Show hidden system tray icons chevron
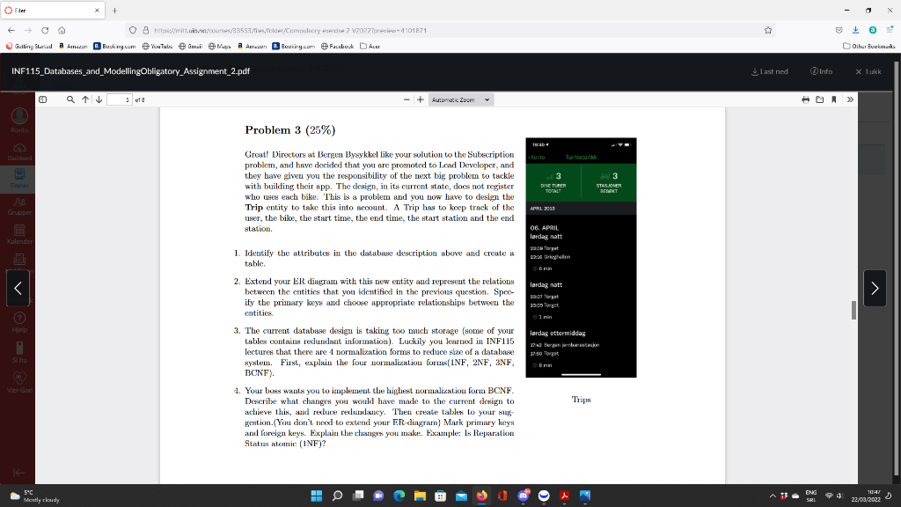This screenshot has height=507, width=901. tap(773, 496)
